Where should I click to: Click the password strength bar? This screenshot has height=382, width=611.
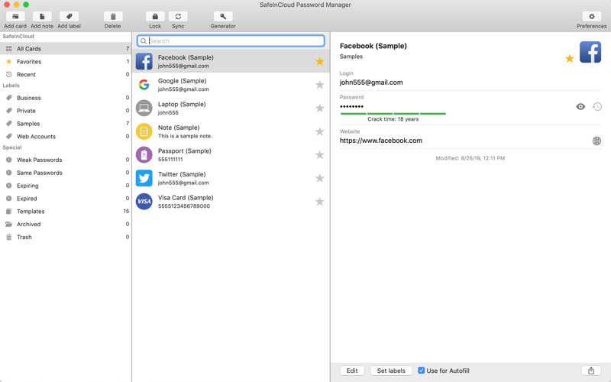(x=393, y=113)
